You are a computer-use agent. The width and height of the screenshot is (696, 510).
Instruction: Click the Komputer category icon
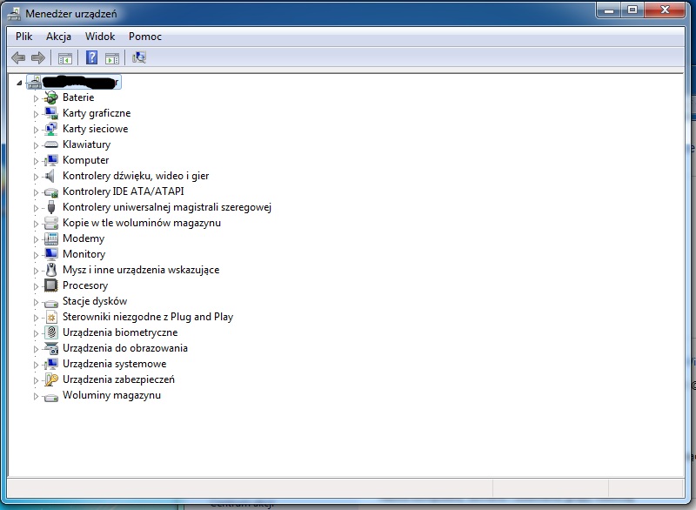51,160
